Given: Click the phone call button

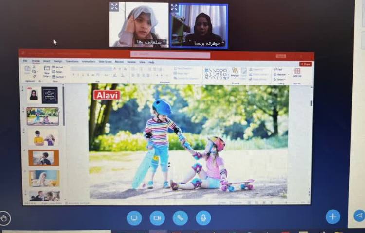Looking at the screenshot, I should tap(180, 218).
